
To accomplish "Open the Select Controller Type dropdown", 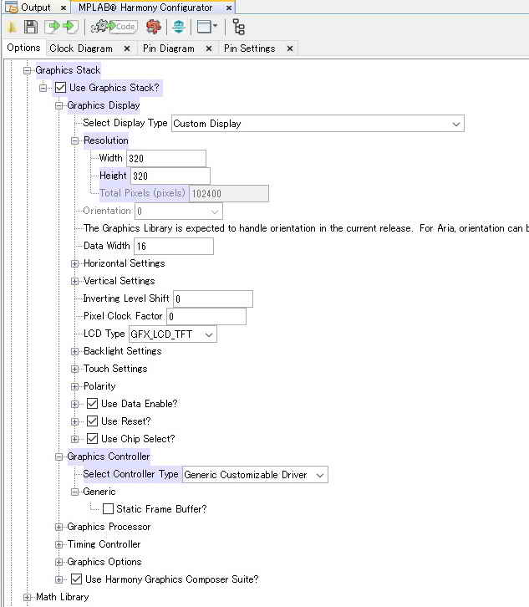I will pyautogui.click(x=255, y=475).
